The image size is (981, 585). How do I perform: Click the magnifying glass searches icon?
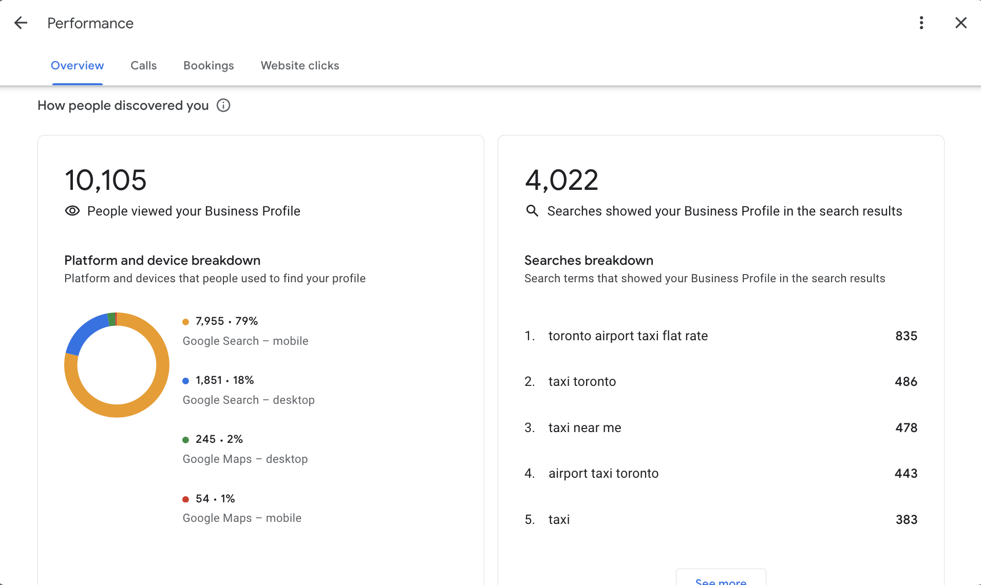tap(532, 211)
